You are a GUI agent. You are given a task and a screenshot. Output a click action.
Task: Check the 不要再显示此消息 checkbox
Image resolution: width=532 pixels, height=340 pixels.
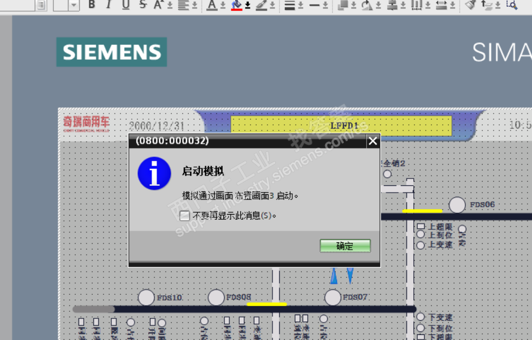click(184, 216)
